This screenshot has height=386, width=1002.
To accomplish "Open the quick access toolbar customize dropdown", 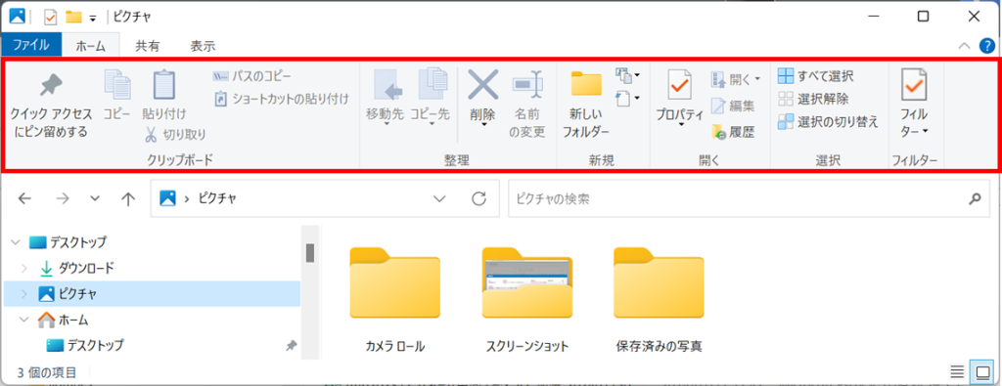I will click(93, 18).
